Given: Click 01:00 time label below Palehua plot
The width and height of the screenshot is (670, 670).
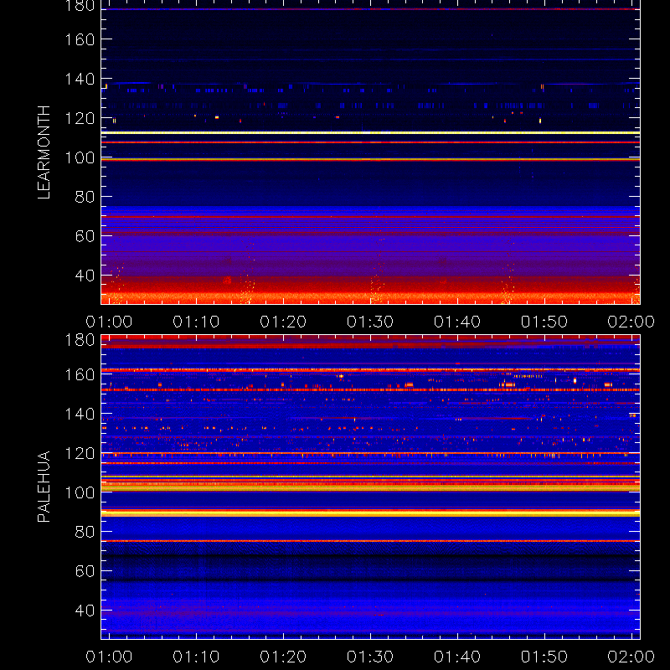Looking at the screenshot, I should click(109, 657).
